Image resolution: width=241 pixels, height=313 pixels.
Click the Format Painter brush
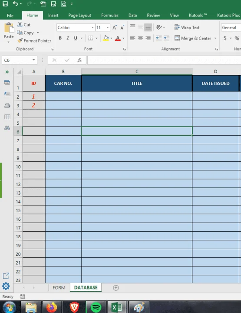[20, 40]
